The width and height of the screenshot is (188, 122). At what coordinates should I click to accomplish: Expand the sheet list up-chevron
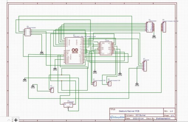point(9,120)
